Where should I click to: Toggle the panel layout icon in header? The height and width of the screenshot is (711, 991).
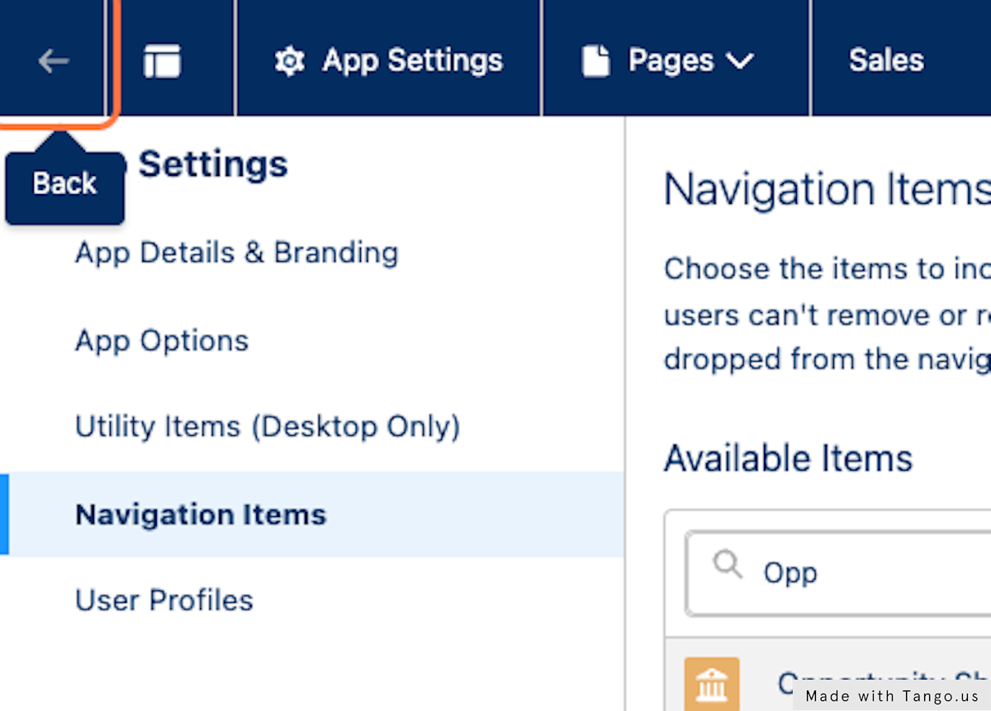tap(162, 61)
